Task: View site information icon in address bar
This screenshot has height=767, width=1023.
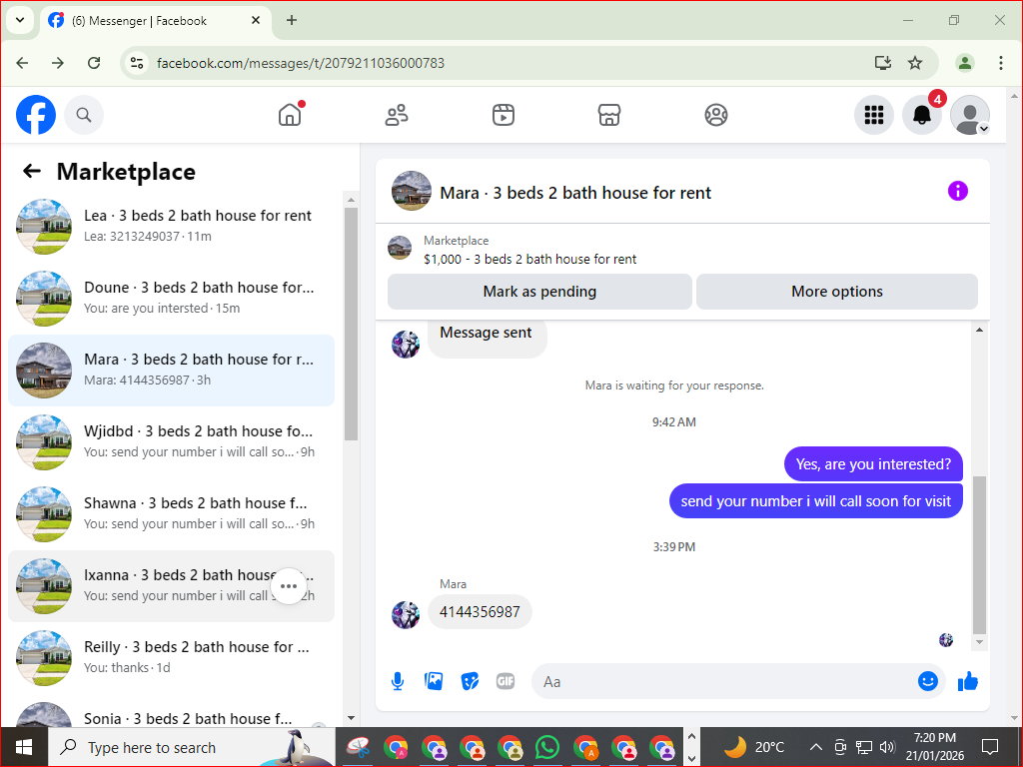Action: (137, 63)
